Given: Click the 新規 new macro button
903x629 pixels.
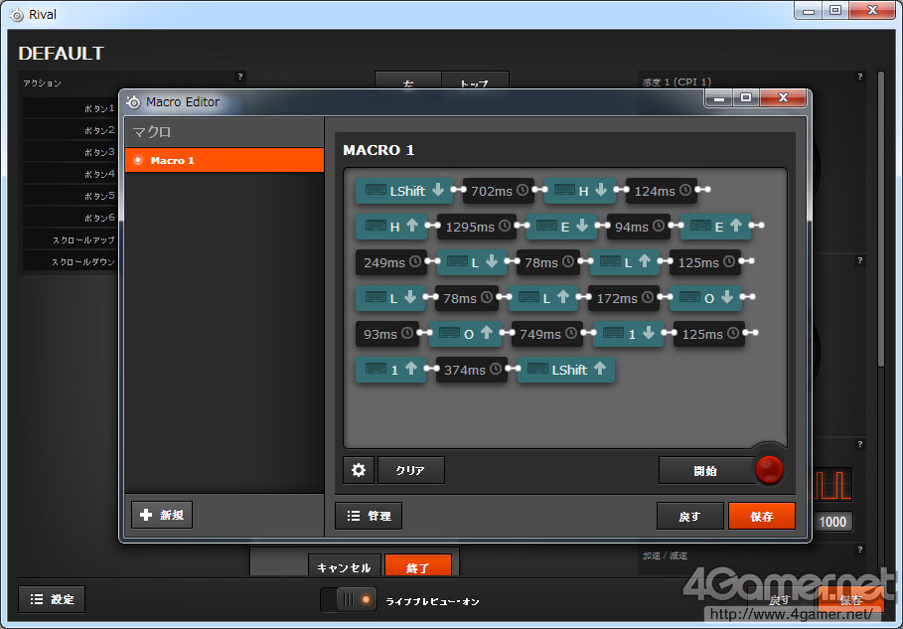Looking at the screenshot, I should 162,515.
